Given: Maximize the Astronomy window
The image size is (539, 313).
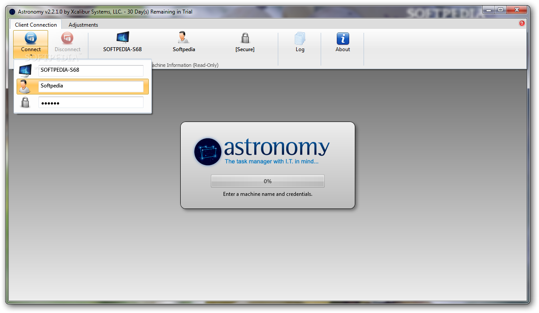Looking at the screenshot, I should click(500, 10).
